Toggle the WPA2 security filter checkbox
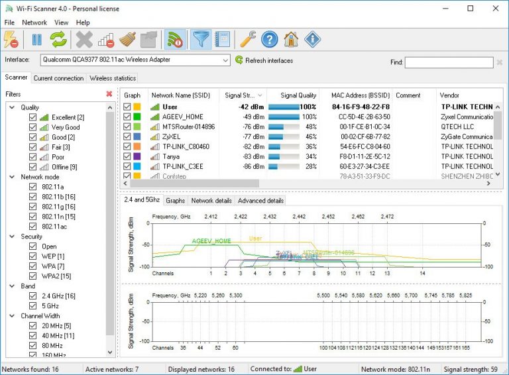509x375 pixels. tap(32, 276)
